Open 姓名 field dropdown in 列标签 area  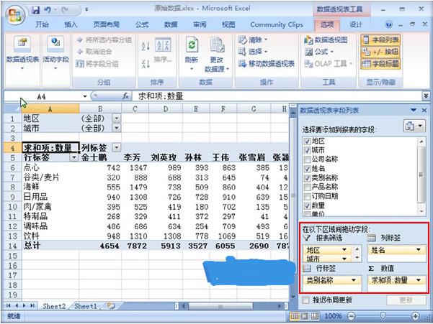tap(419, 250)
